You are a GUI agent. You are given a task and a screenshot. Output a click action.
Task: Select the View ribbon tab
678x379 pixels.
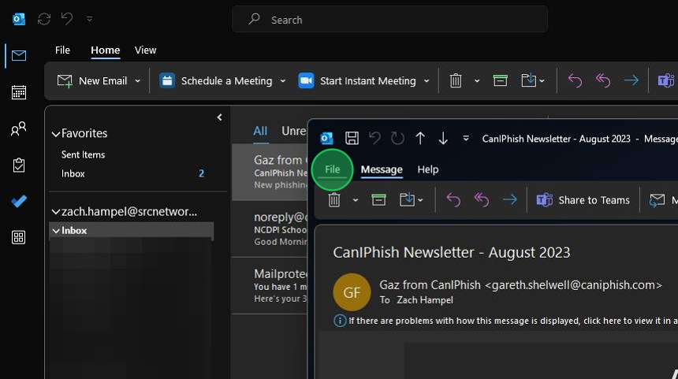click(145, 50)
